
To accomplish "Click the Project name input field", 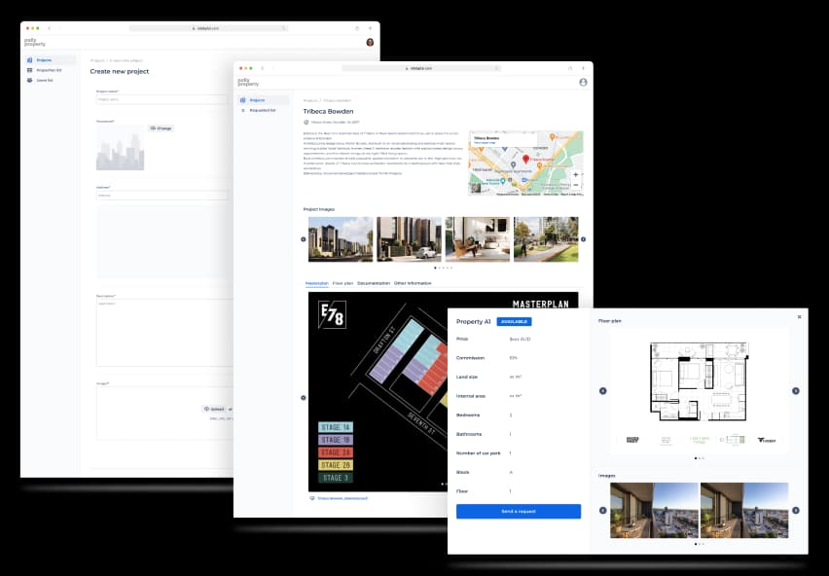I will [x=161, y=99].
